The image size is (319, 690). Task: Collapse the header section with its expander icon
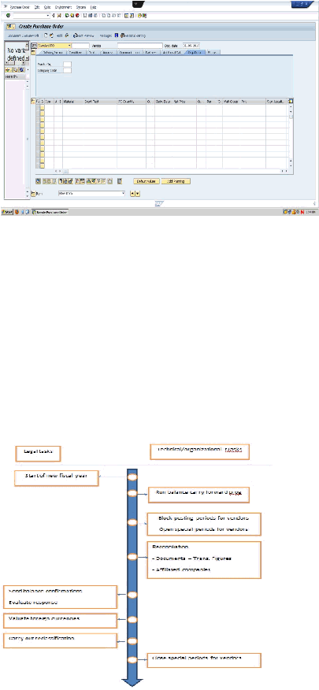33,52
